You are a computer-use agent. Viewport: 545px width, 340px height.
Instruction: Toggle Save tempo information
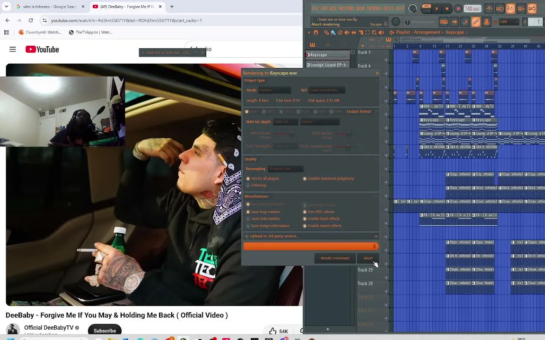pos(248,226)
